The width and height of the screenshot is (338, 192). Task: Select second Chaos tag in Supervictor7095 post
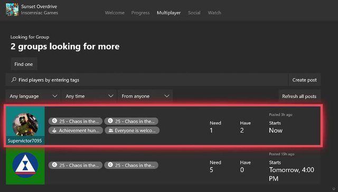pyautogui.click(x=132, y=121)
